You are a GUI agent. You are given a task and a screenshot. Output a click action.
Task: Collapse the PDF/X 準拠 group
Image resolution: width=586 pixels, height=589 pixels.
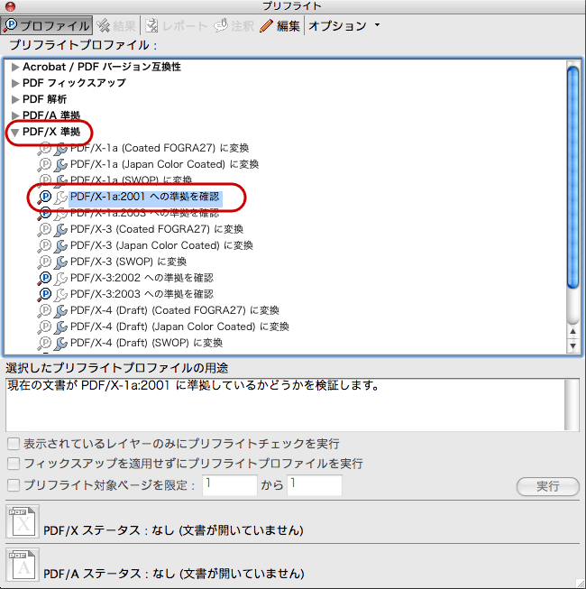tap(15, 133)
